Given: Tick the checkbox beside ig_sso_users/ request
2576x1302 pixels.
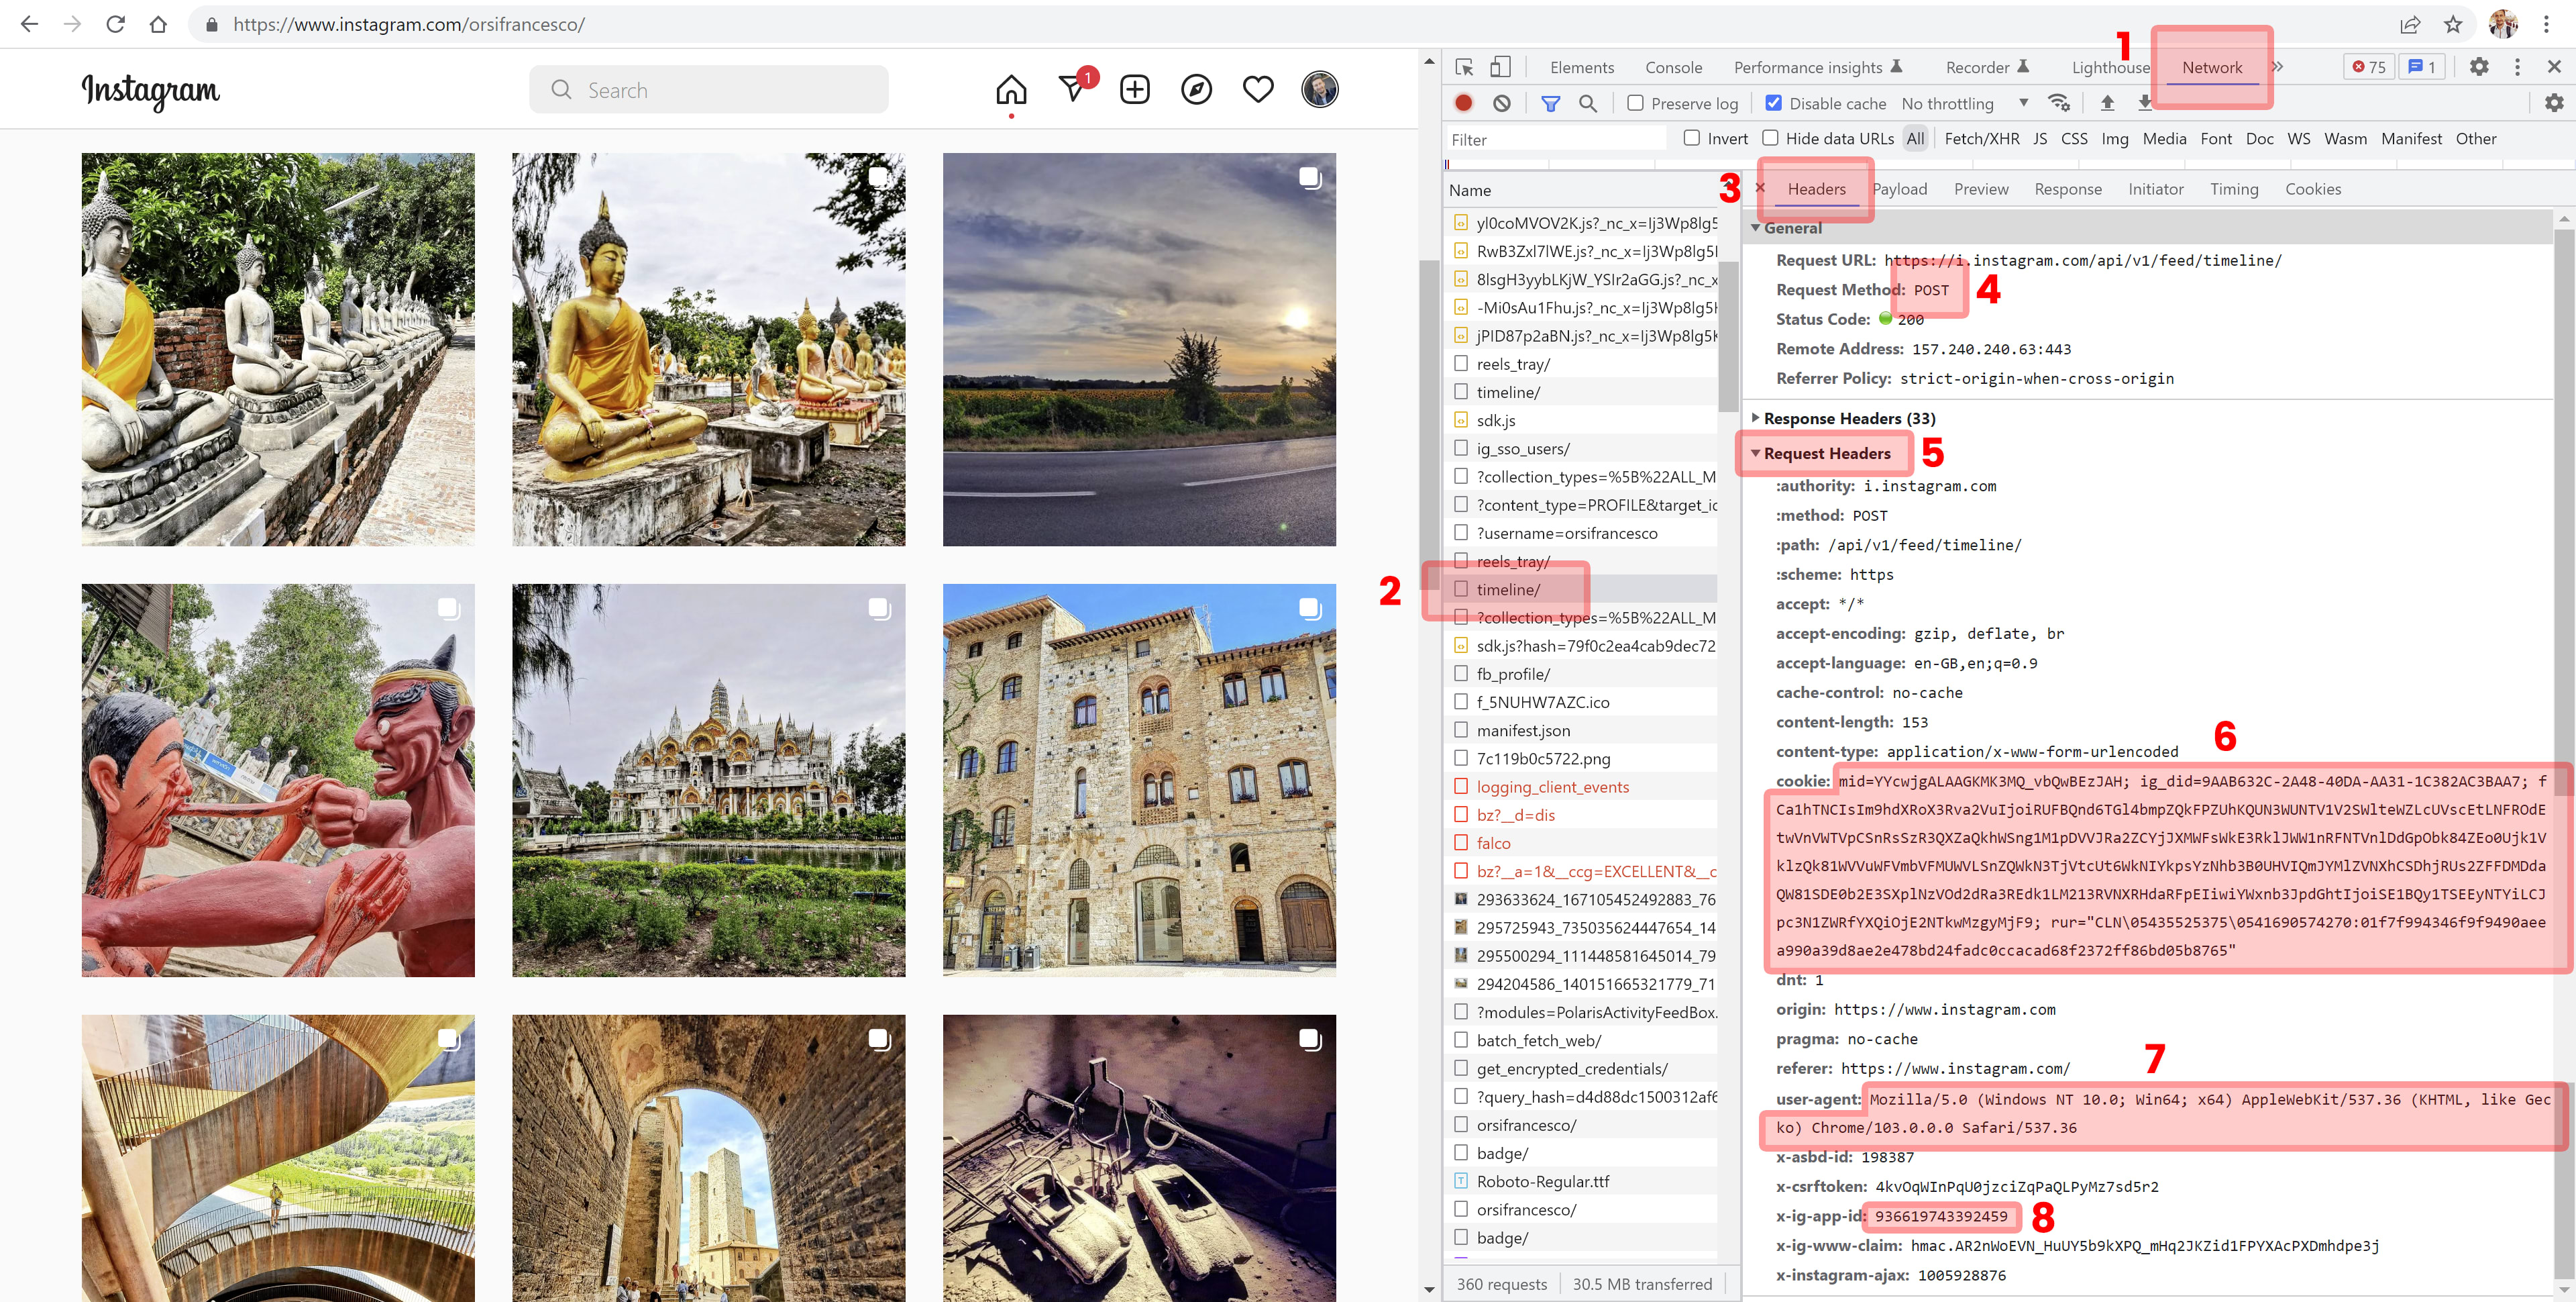Looking at the screenshot, I should pyautogui.click(x=1461, y=448).
